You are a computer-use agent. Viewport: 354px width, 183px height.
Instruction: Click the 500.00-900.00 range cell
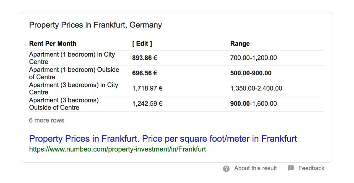tap(251, 73)
